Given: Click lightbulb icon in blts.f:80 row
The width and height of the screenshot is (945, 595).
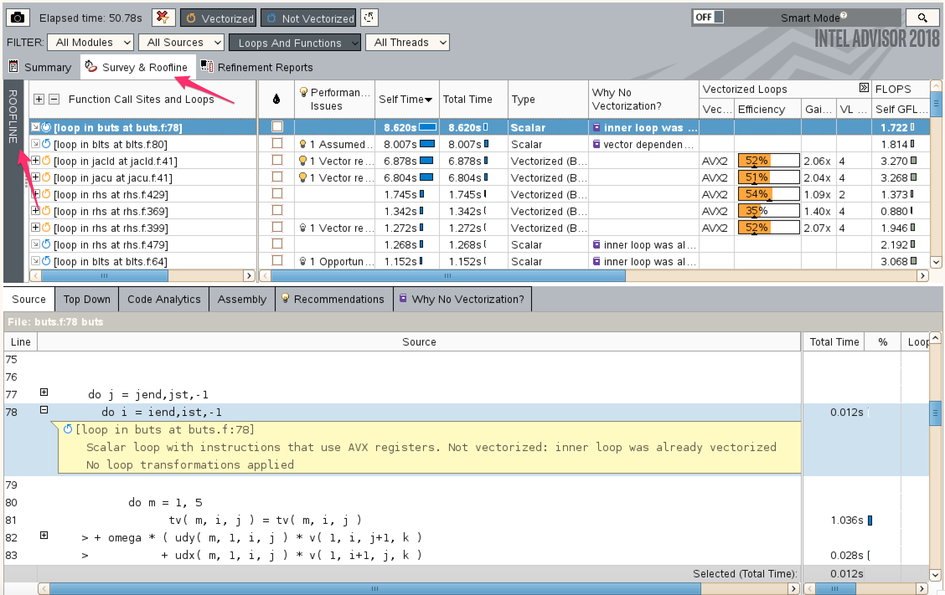Looking at the screenshot, I should (x=303, y=144).
